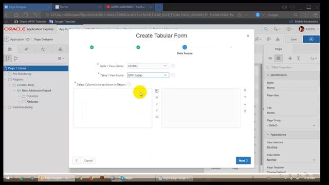Open the Table / View Owner dropdown
This screenshot has height=185, width=329.
[148, 66]
